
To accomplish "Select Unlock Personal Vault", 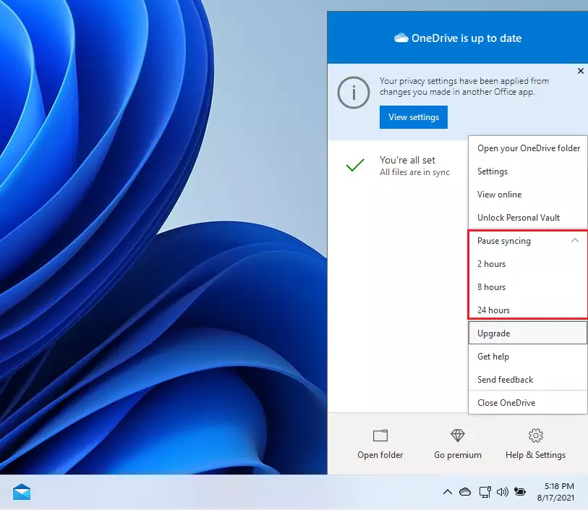I will coord(528,218).
